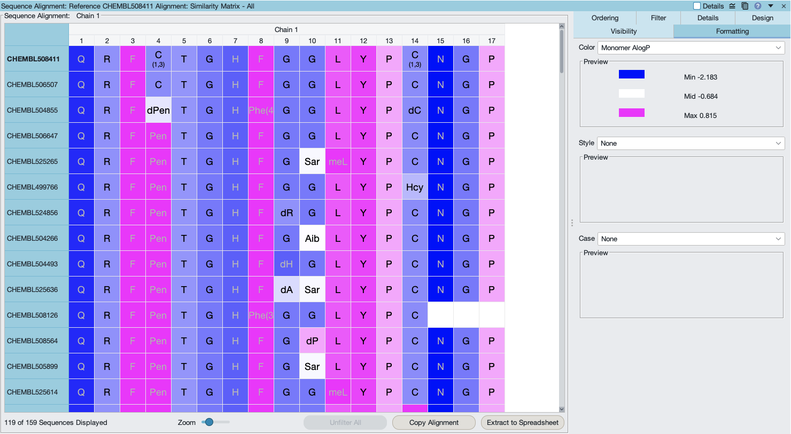Switch to the Ordering tab
Screen dimensions: 791x434
(605, 18)
